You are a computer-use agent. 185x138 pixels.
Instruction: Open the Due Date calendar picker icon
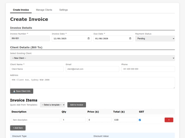tap(130, 39)
